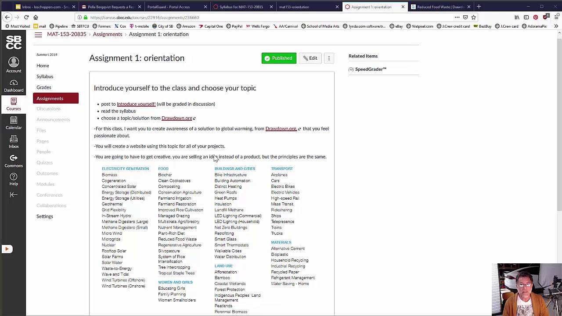The width and height of the screenshot is (562, 316).
Task: Open Home in course navigation
Action: (x=43, y=65)
